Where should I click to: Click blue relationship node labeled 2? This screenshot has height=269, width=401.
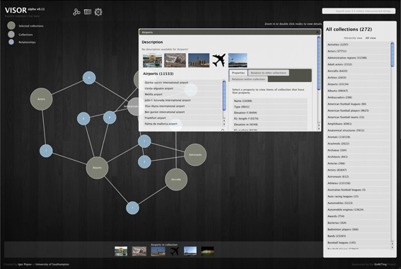click(144, 162)
